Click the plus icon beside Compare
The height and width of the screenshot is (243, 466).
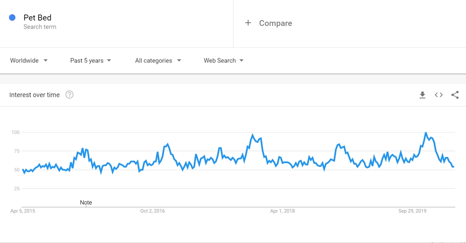point(248,23)
